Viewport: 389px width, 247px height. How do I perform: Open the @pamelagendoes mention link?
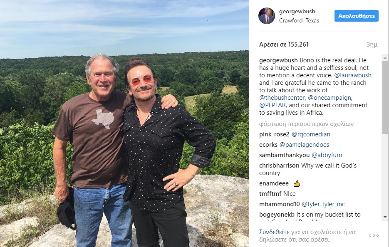(304, 145)
